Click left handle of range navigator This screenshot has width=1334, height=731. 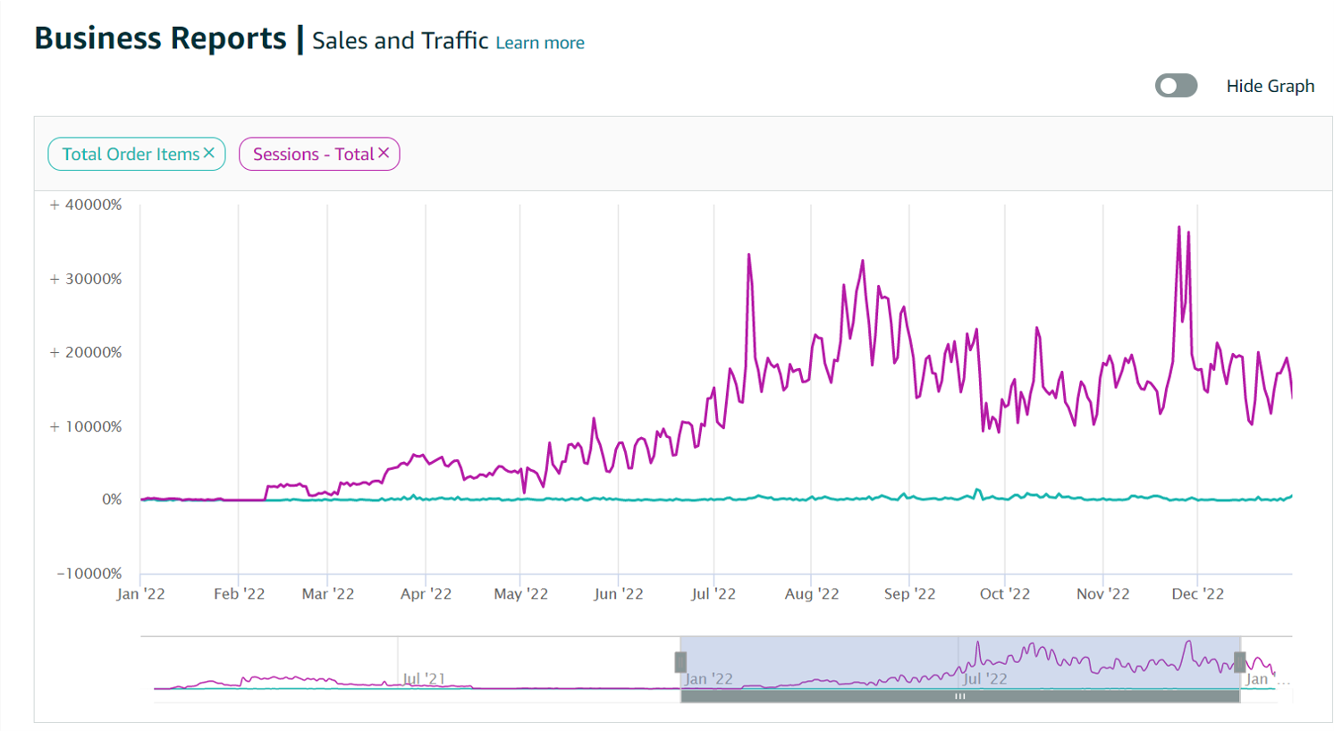(x=680, y=662)
